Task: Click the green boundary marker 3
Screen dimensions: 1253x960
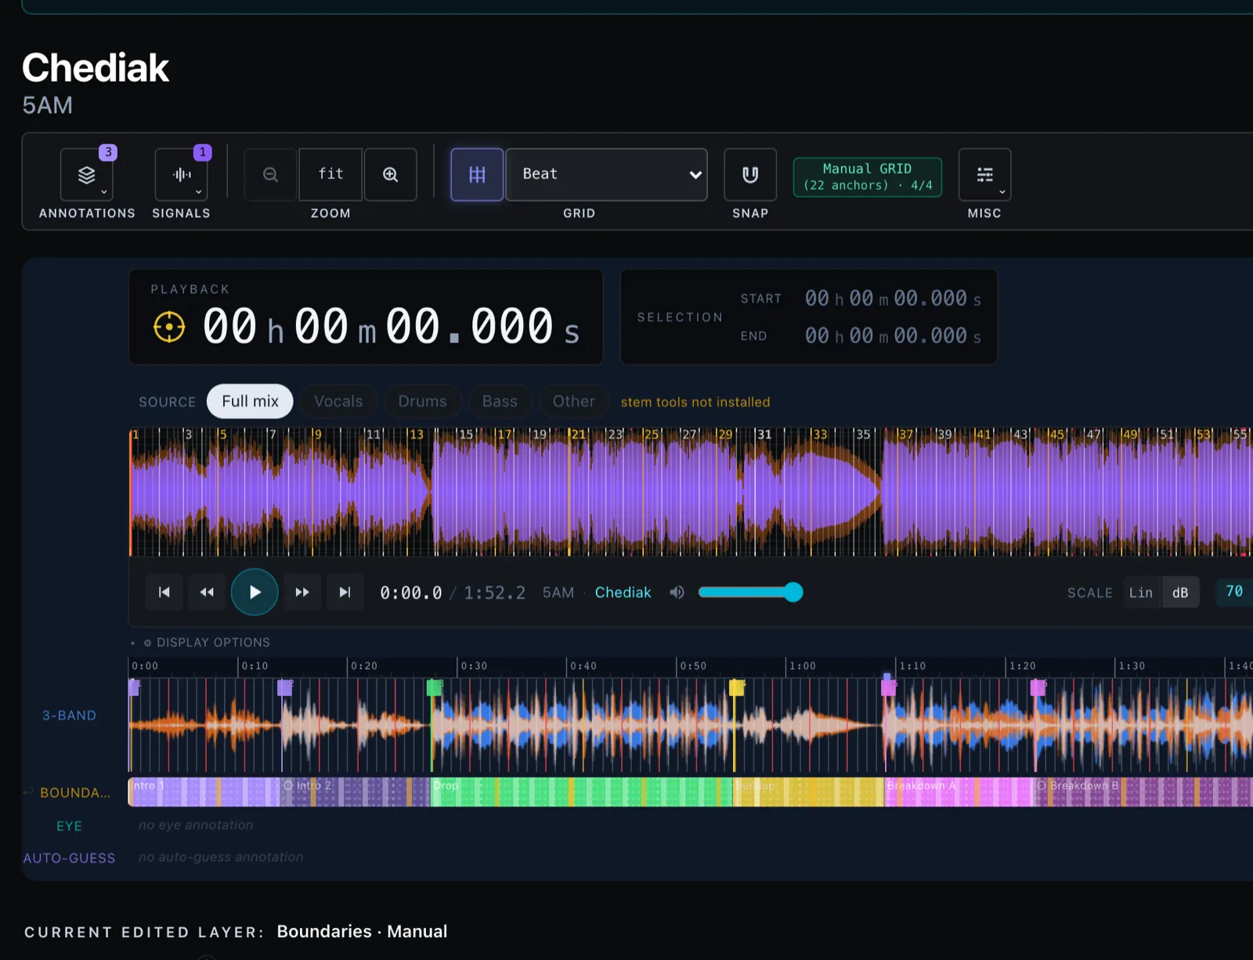Action: [x=433, y=687]
